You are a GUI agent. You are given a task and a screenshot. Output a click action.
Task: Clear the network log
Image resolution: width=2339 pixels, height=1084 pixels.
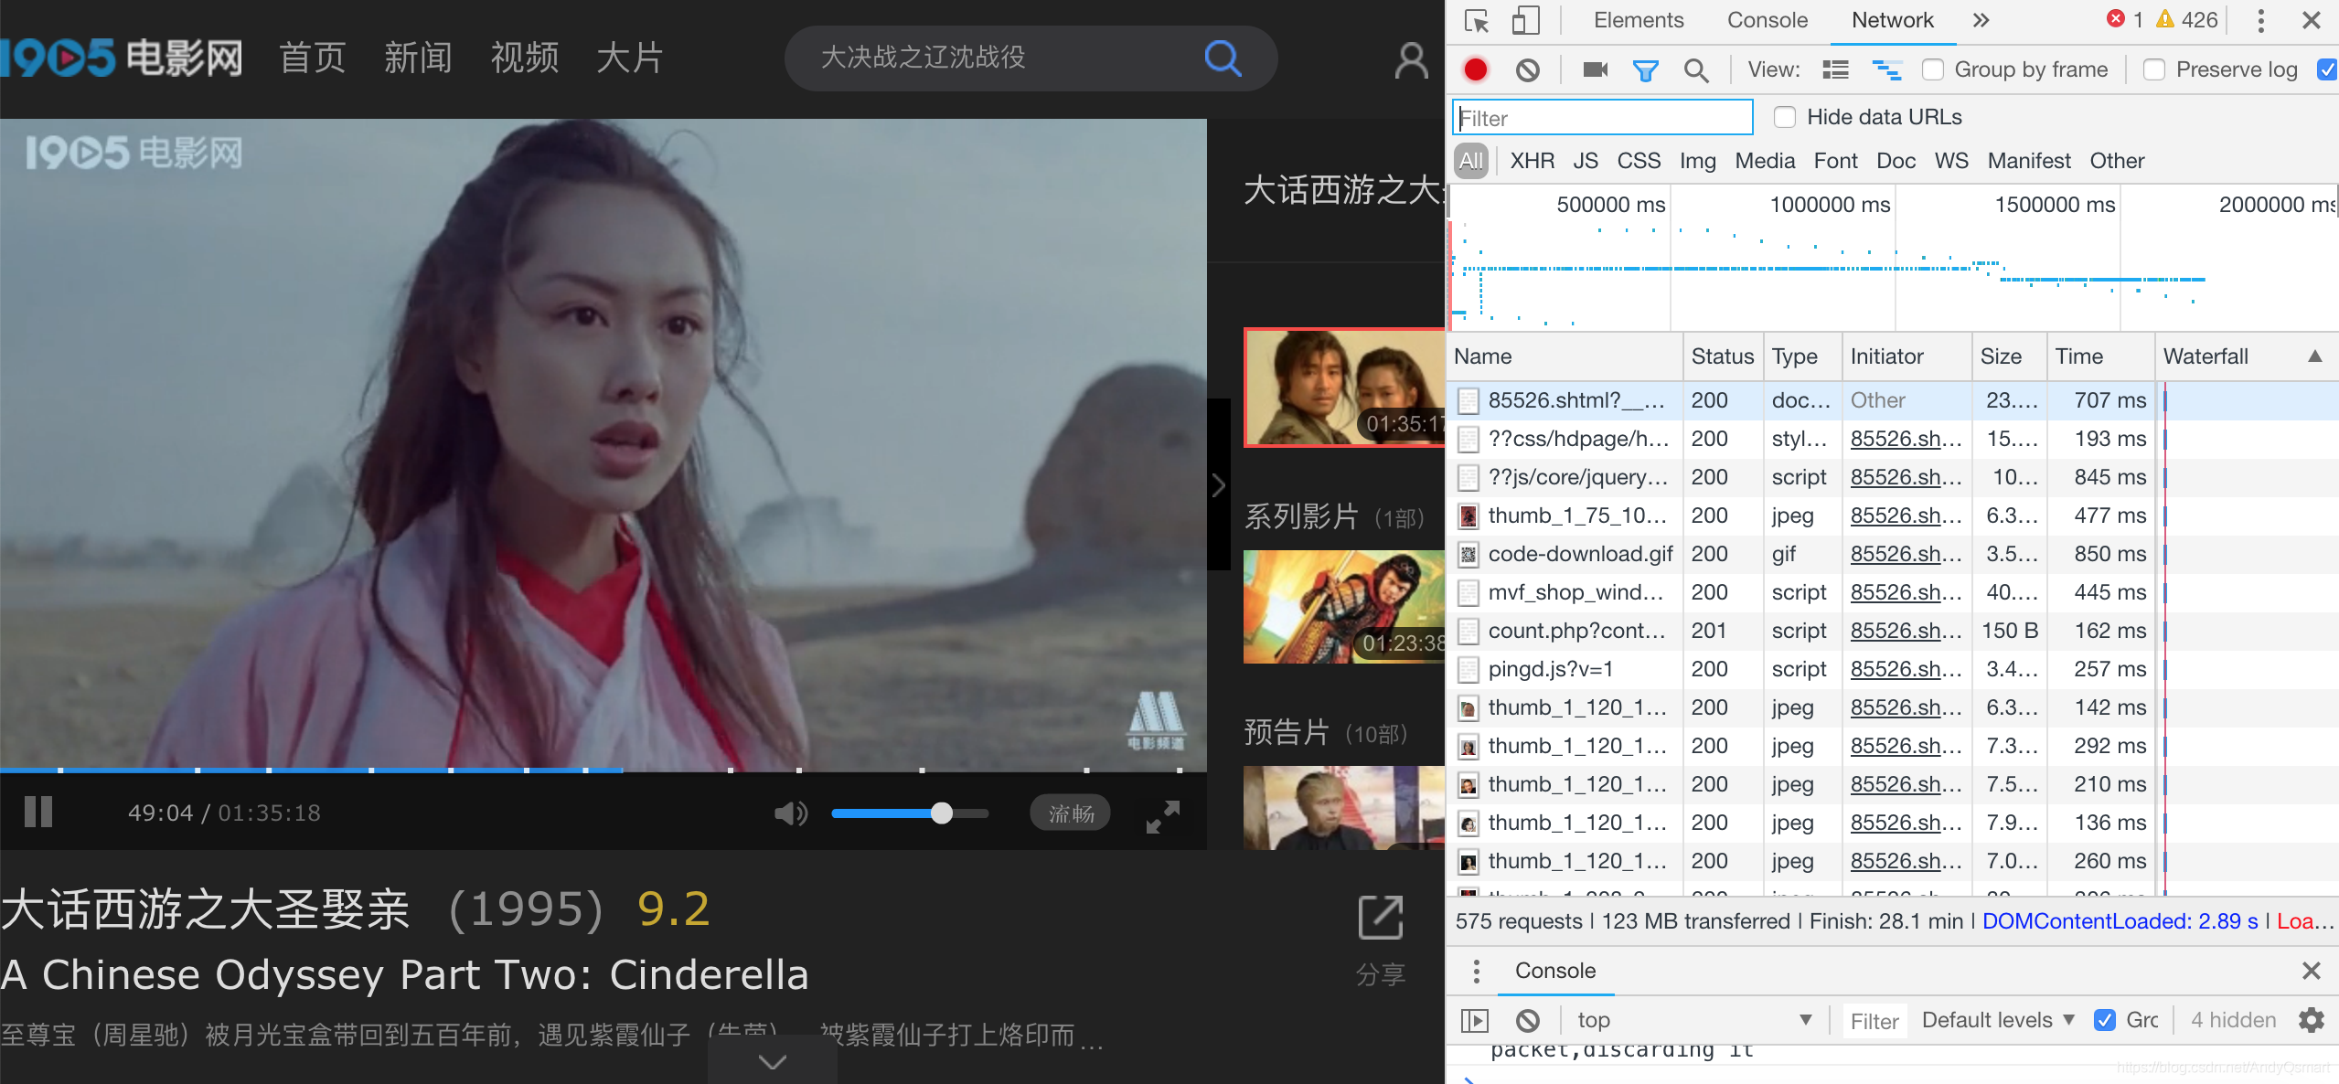[x=1527, y=70]
